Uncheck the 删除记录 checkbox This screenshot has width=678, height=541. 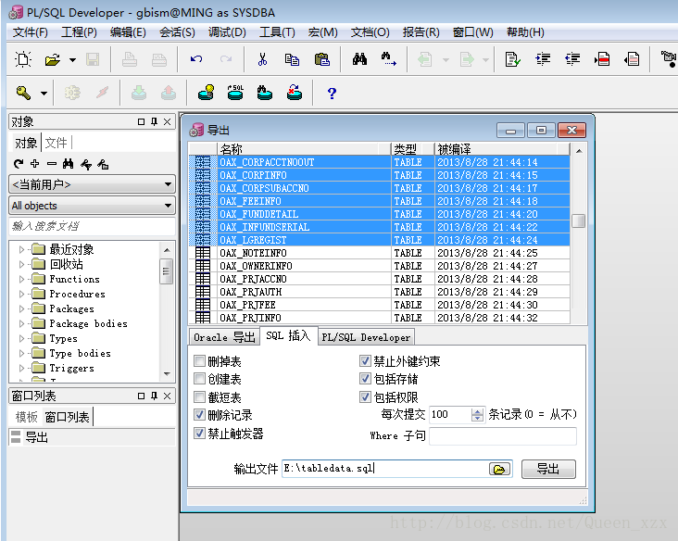pos(199,415)
